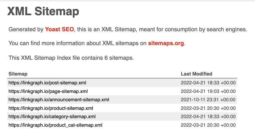Viewport: 255px width, 140px height.
Task: Click the product_cat-sitemap last modified date
Action: tap(208, 125)
